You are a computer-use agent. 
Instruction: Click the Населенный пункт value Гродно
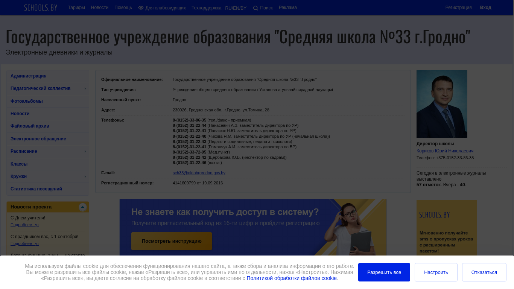coord(179,100)
